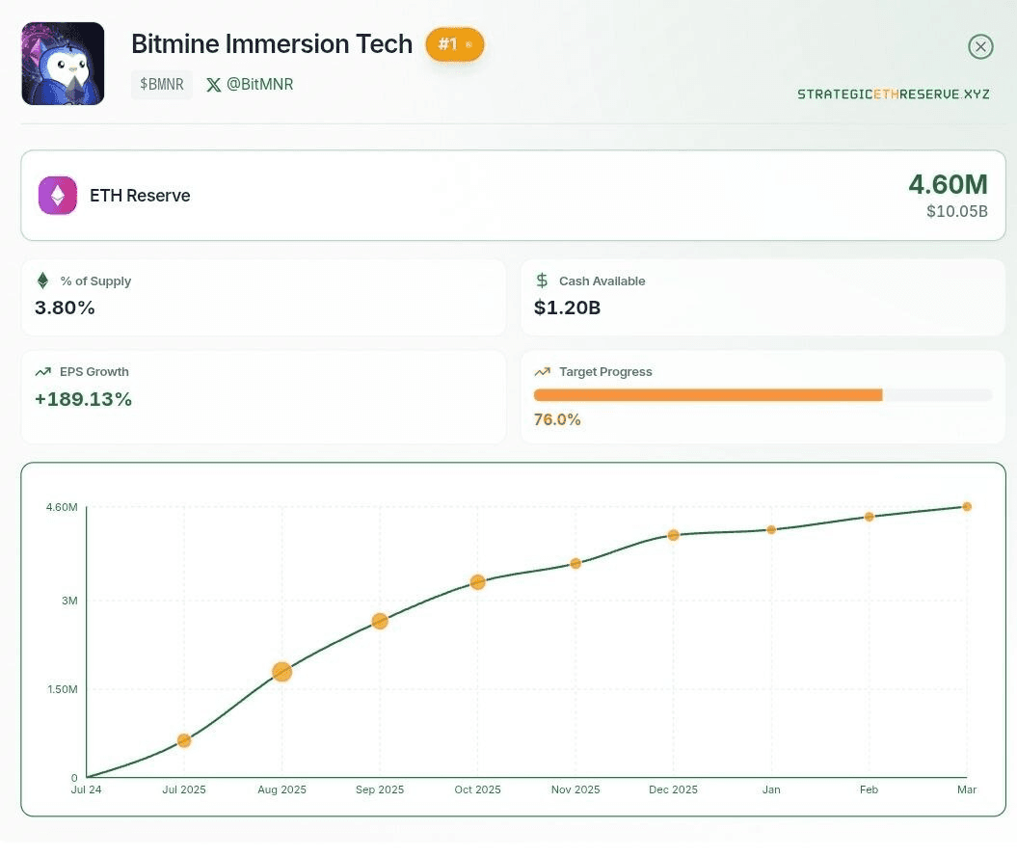Select the Jul 2025 chart data point
The width and height of the screenshot is (1017, 856).
[x=184, y=740]
